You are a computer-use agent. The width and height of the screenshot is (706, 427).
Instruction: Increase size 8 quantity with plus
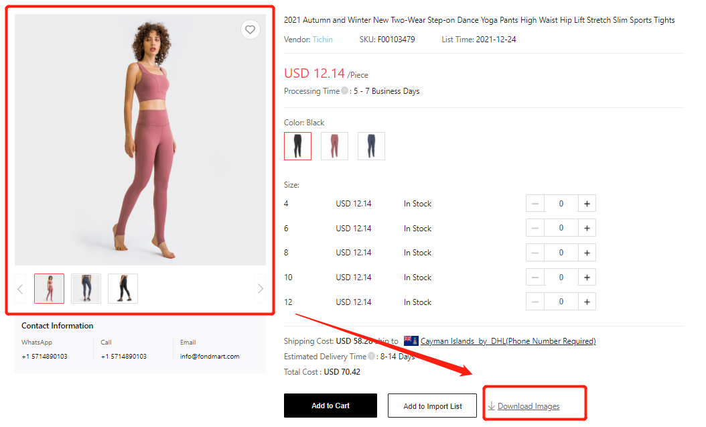click(587, 253)
